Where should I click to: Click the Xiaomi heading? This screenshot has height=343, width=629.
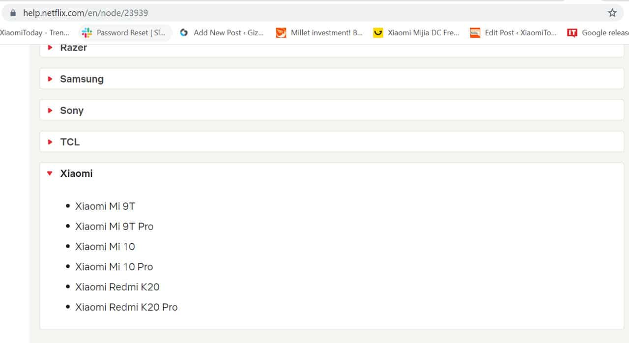point(76,173)
